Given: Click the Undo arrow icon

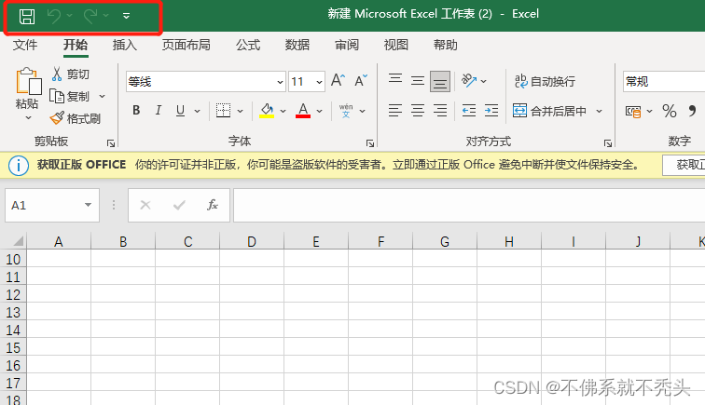Looking at the screenshot, I should 54,16.
